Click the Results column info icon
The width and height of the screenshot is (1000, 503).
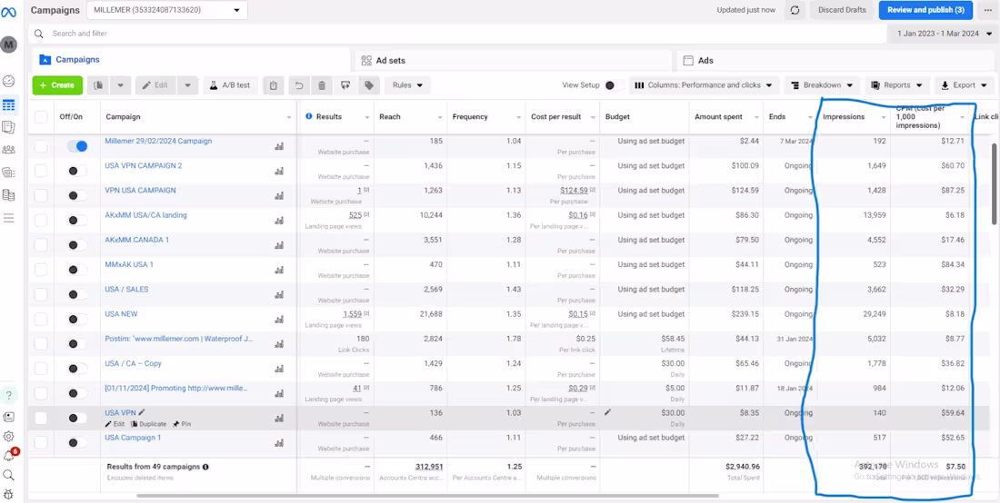(x=309, y=116)
